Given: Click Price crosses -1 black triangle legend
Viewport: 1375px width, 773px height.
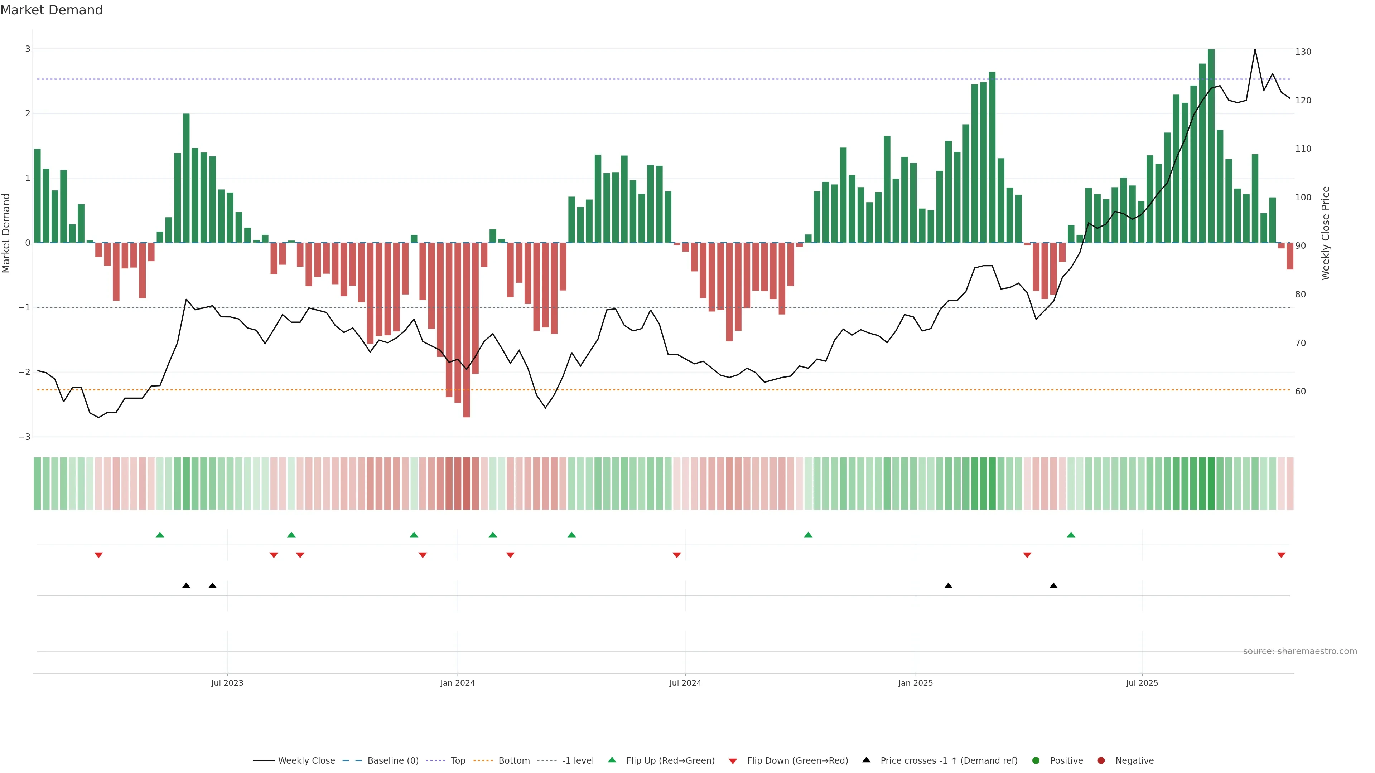Looking at the screenshot, I should click(x=866, y=760).
